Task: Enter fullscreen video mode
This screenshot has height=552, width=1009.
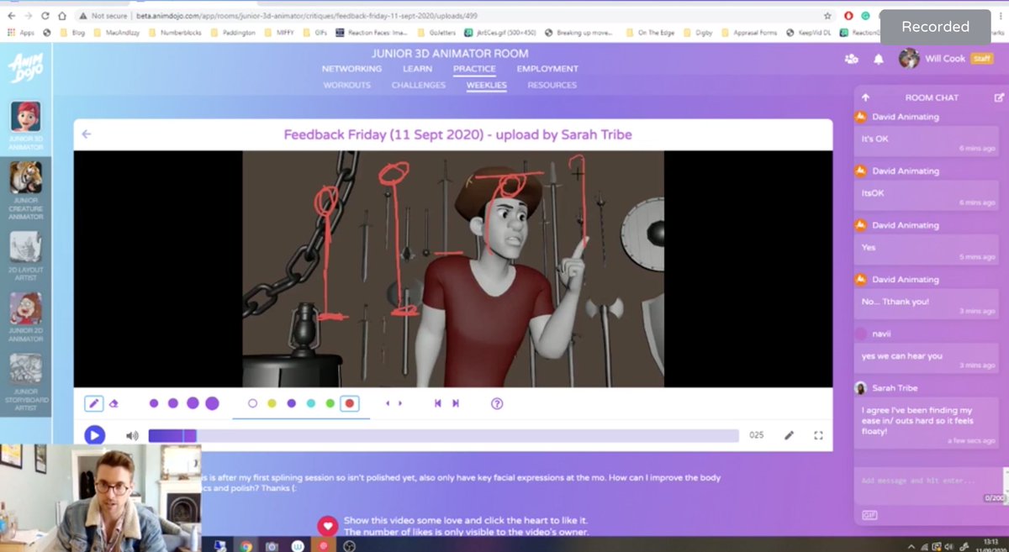Action: pos(818,435)
